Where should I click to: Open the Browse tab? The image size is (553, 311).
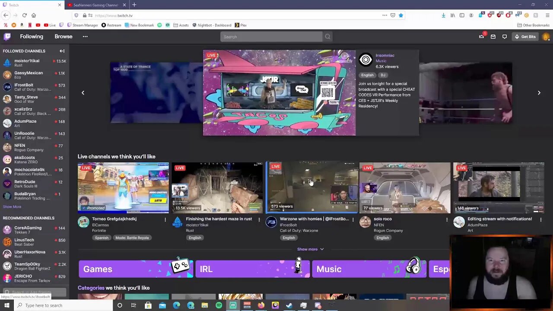coord(64,37)
